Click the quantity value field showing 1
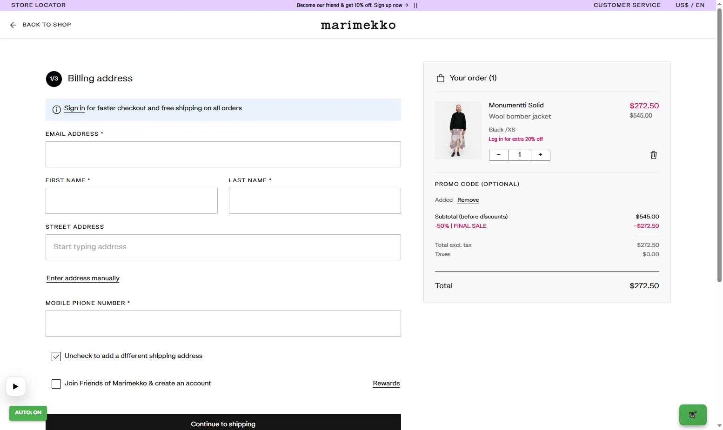Screen dimensions: 723x430 pos(520,155)
